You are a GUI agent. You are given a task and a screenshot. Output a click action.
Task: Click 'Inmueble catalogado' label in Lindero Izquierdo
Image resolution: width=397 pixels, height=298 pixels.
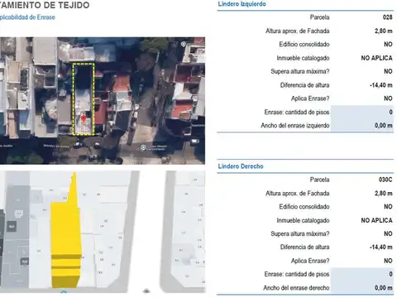click(303, 58)
